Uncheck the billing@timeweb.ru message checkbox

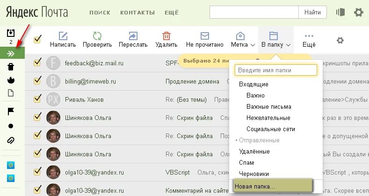tap(37, 80)
